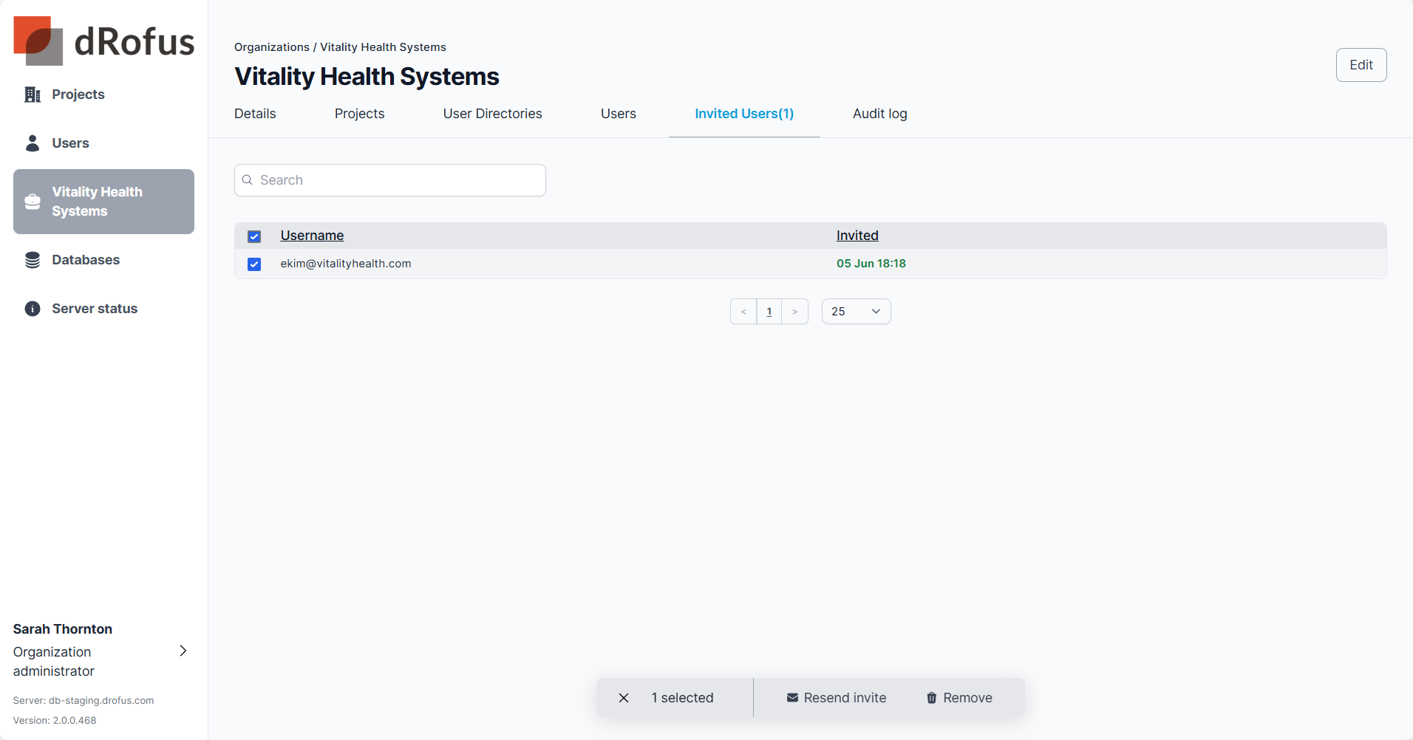
Task: Click the Organizations breadcrumb link
Action: tap(271, 47)
